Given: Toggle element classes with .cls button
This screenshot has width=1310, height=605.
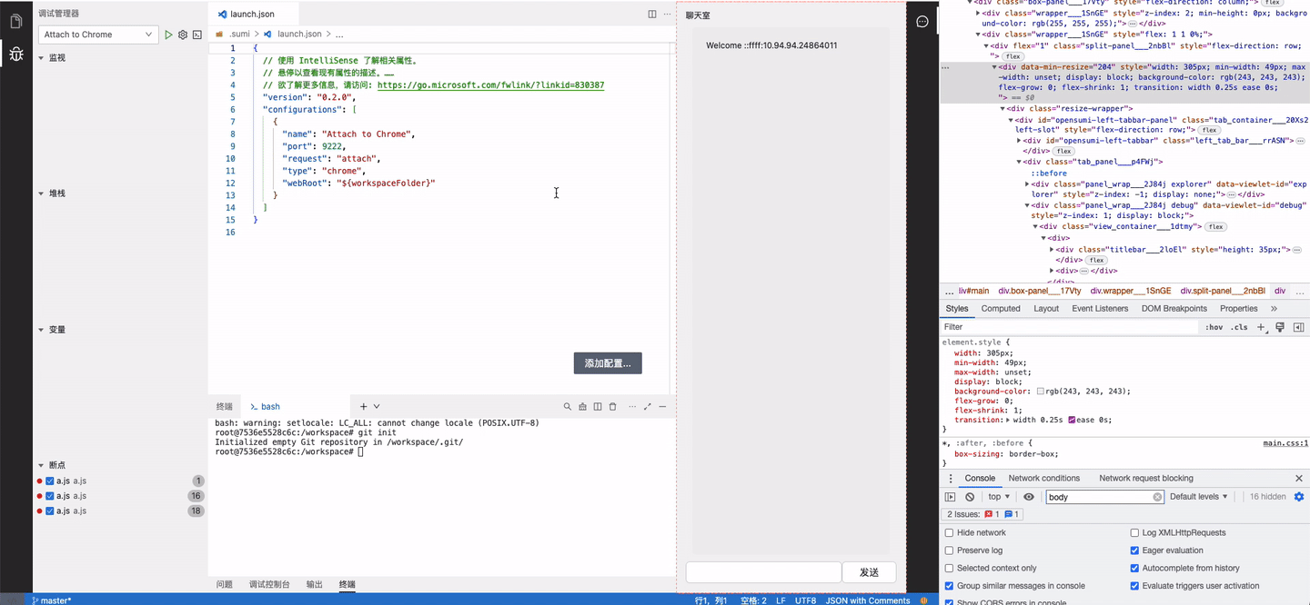Looking at the screenshot, I should [x=1239, y=327].
